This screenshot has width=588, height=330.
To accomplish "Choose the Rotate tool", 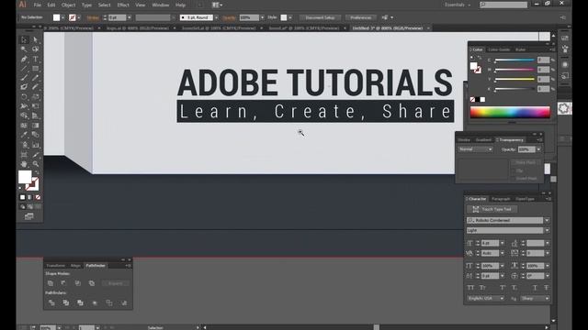I will click(x=24, y=97).
